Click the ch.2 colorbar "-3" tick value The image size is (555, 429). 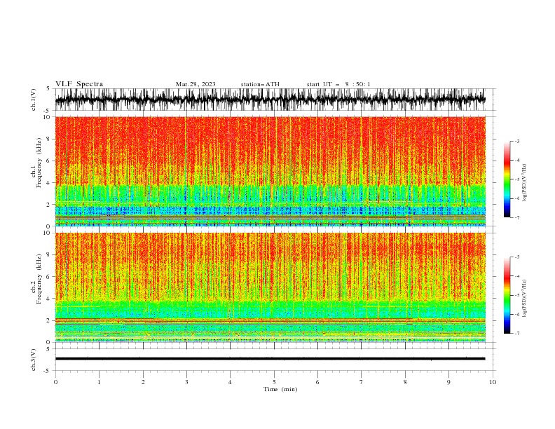coord(517,257)
